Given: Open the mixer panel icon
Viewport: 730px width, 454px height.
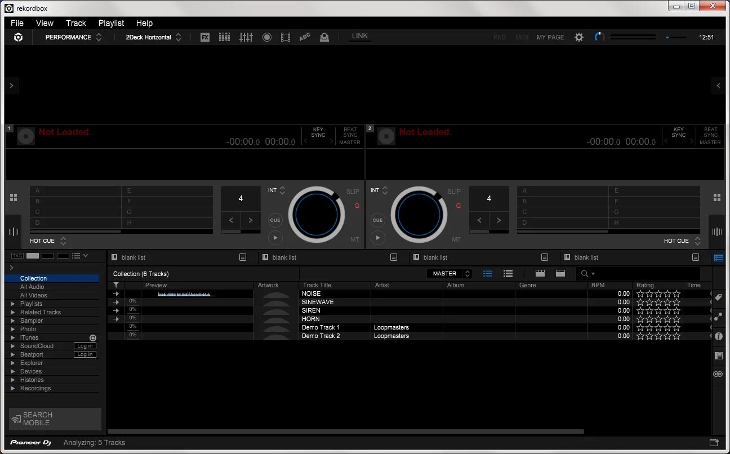Looking at the screenshot, I should 246,37.
